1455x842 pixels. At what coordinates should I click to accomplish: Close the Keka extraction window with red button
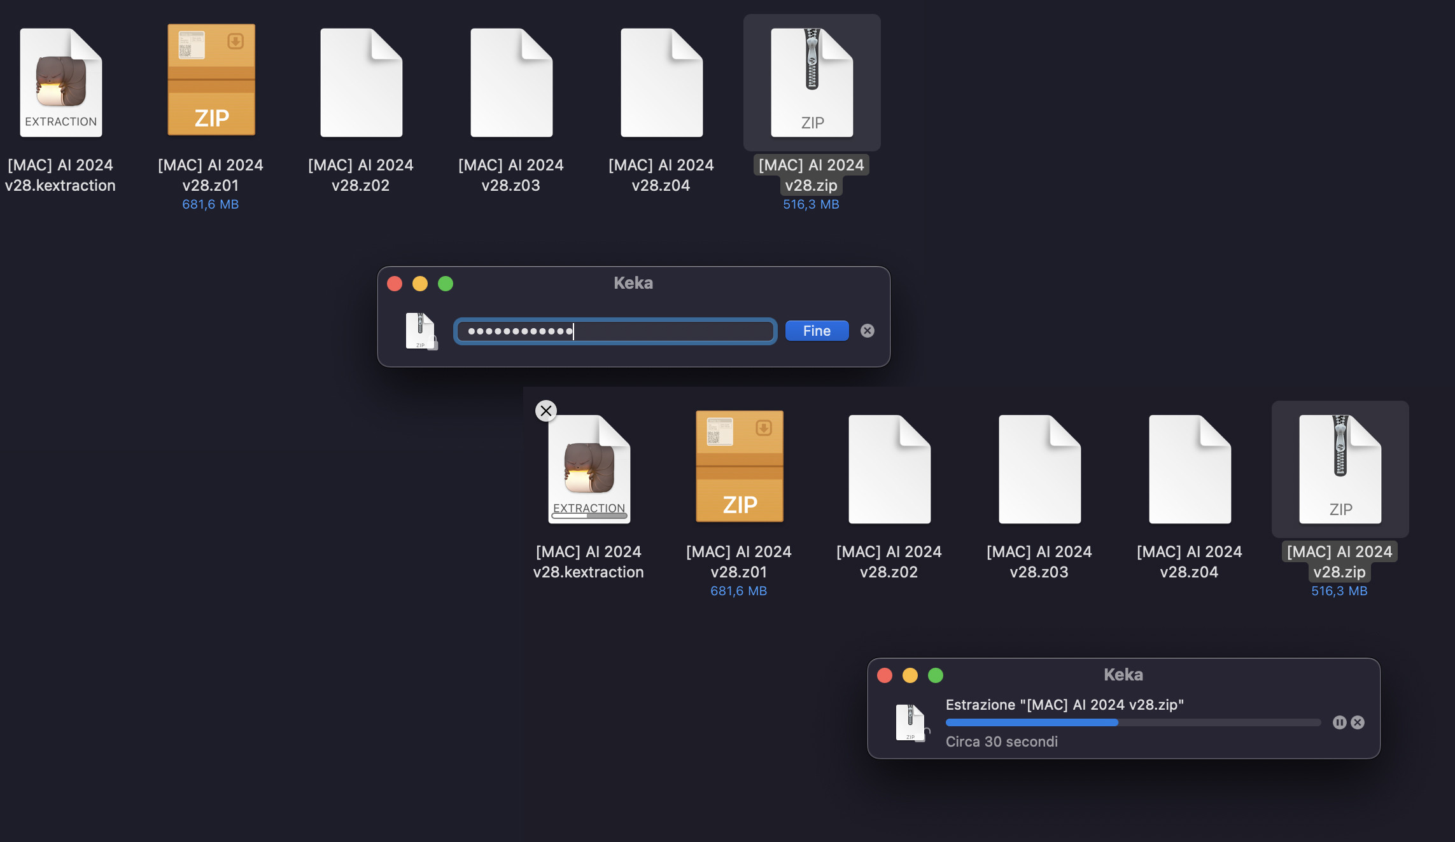click(885, 675)
